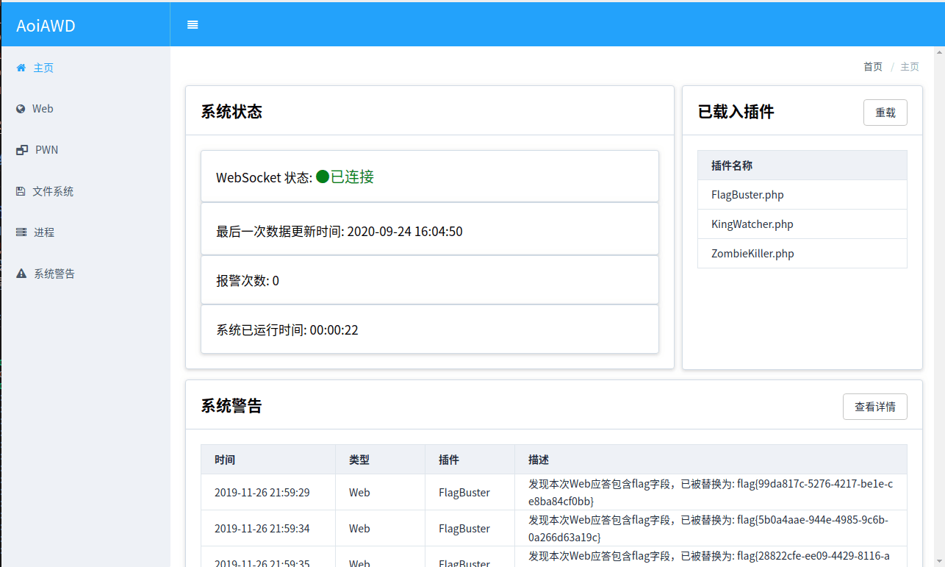Viewport: 945px width, 567px height.
Task: Click the 首页 breadcrumb link
Action: coord(873,67)
